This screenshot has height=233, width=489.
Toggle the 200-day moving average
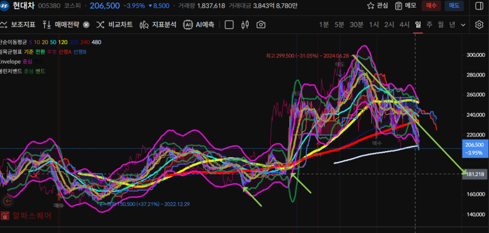[x=74, y=42]
